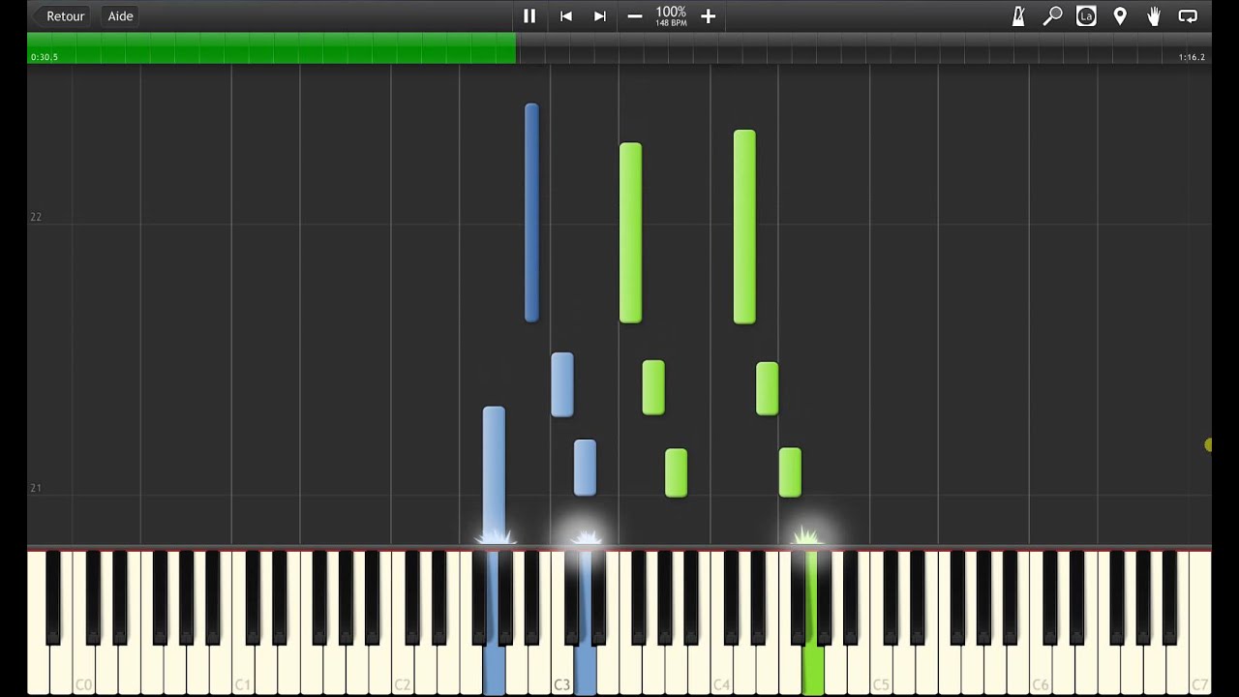Click the 1:16.2 total duration label
Image resolution: width=1239 pixels, height=697 pixels.
tap(1192, 57)
